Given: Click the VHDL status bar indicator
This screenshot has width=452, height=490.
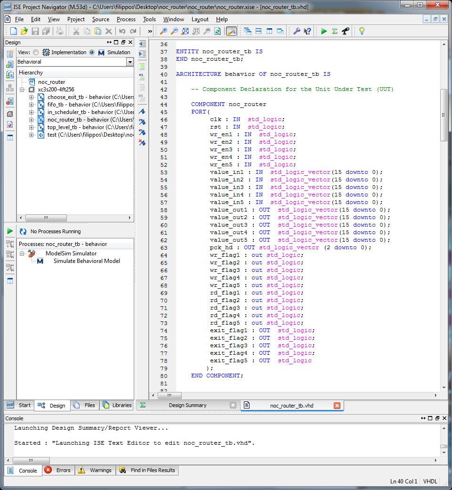Looking at the screenshot, I should [x=430, y=482].
